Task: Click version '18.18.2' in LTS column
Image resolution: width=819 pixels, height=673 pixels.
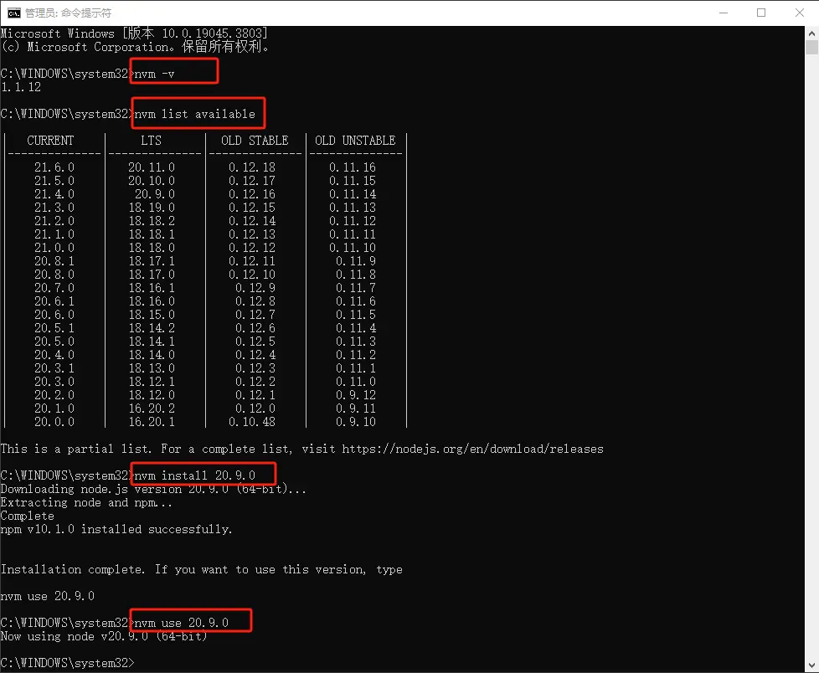Action: tap(152, 221)
